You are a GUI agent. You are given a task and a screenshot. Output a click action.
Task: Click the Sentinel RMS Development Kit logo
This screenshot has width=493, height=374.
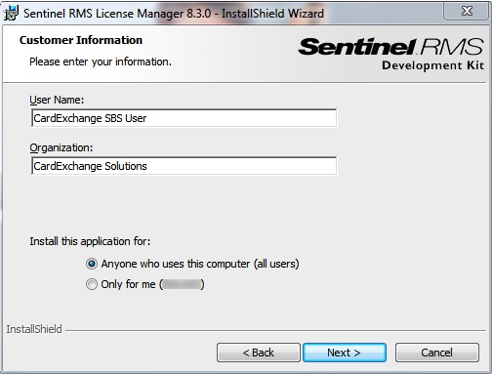(x=390, y=54)
